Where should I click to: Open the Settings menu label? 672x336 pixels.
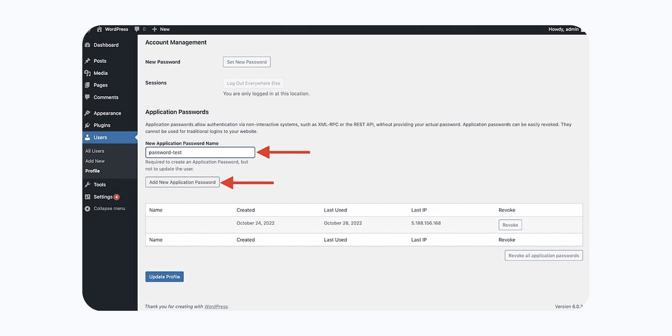coord(103,197)
